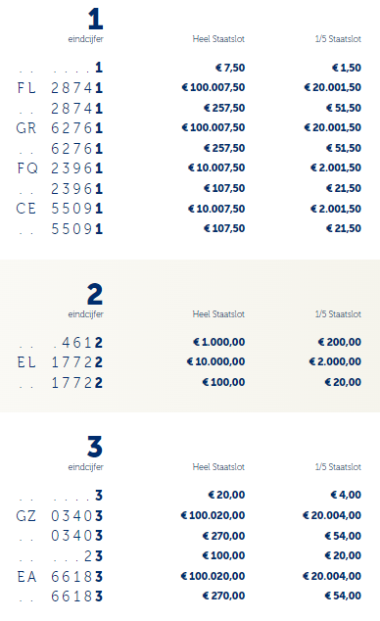380x621 pixels.
Task: Click the 1/5 Staatslot header in section 2
Action: tap(338, 314)
